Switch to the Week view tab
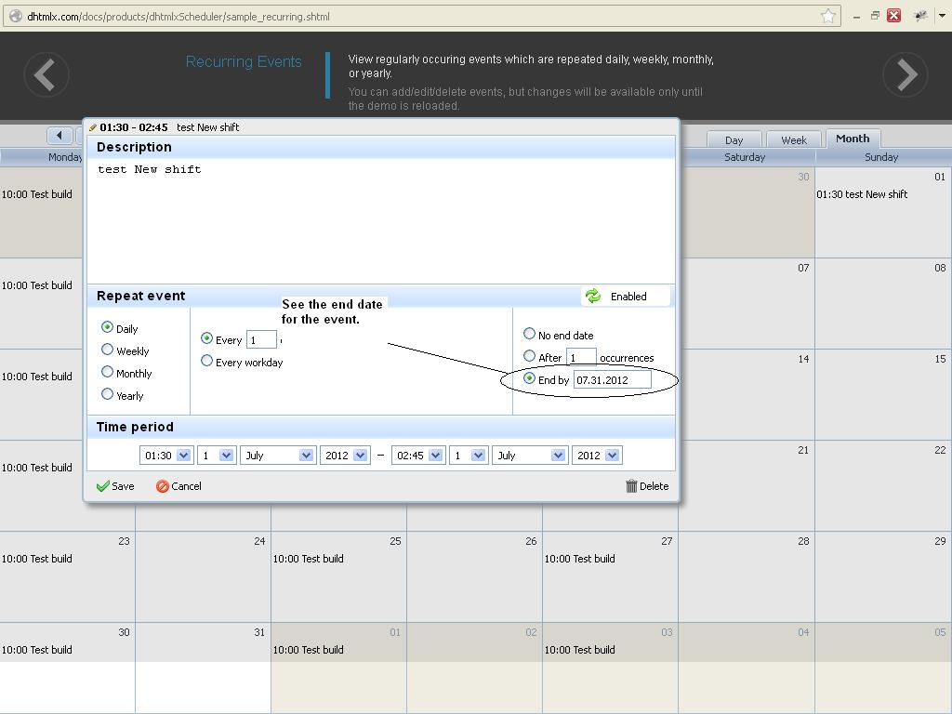The image size is (952, 714). point(793,139)
